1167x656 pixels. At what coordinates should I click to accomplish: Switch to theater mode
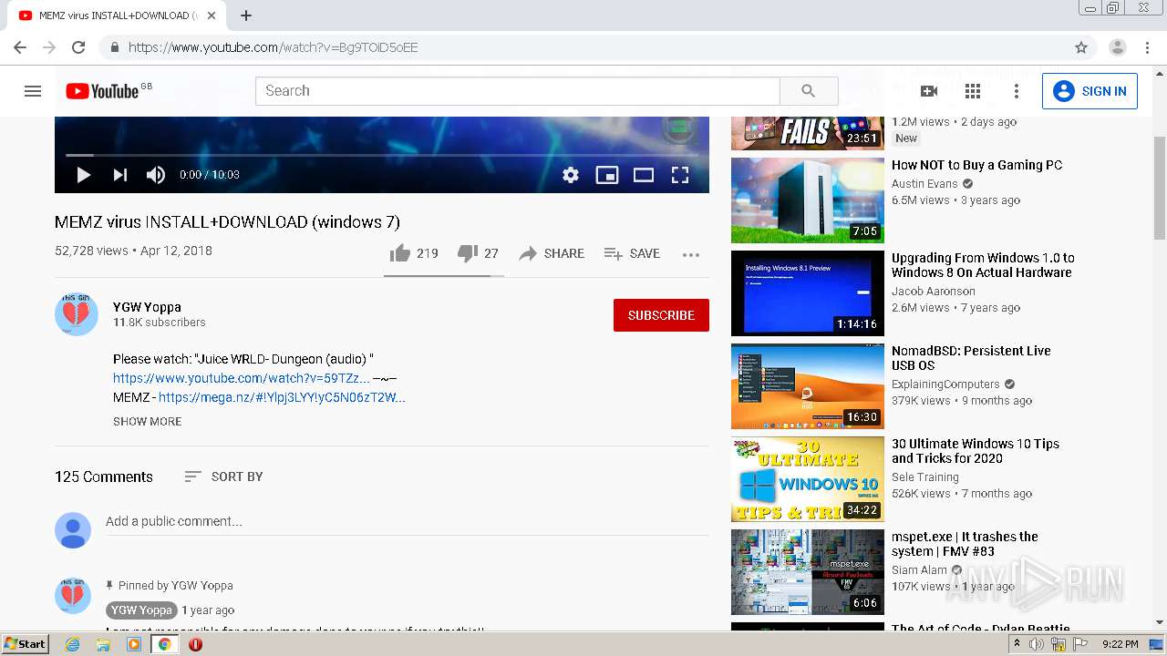(644, 175)
